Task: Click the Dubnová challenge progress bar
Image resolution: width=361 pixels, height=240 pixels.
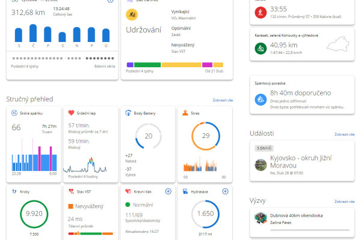Action: (x=310, y=230)
